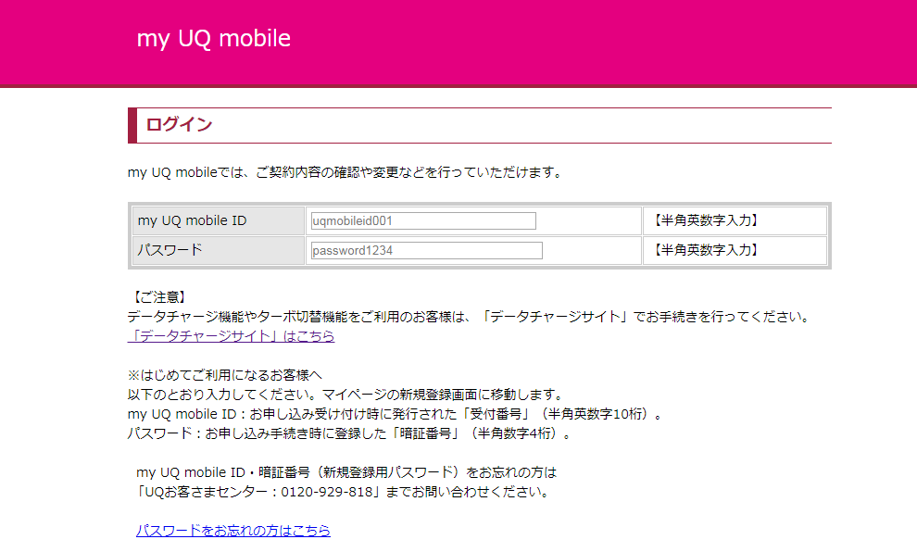
Task: Click 【半角英数字入力】 hint beside the password field
Action: point(706,250)
